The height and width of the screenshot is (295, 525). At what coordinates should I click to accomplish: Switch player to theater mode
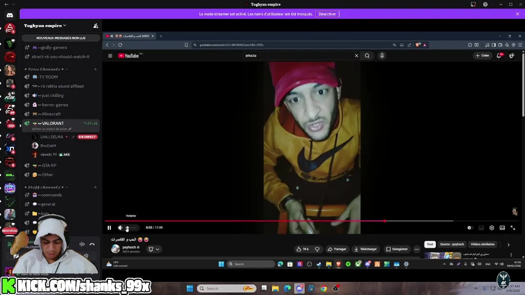(502, 228)
